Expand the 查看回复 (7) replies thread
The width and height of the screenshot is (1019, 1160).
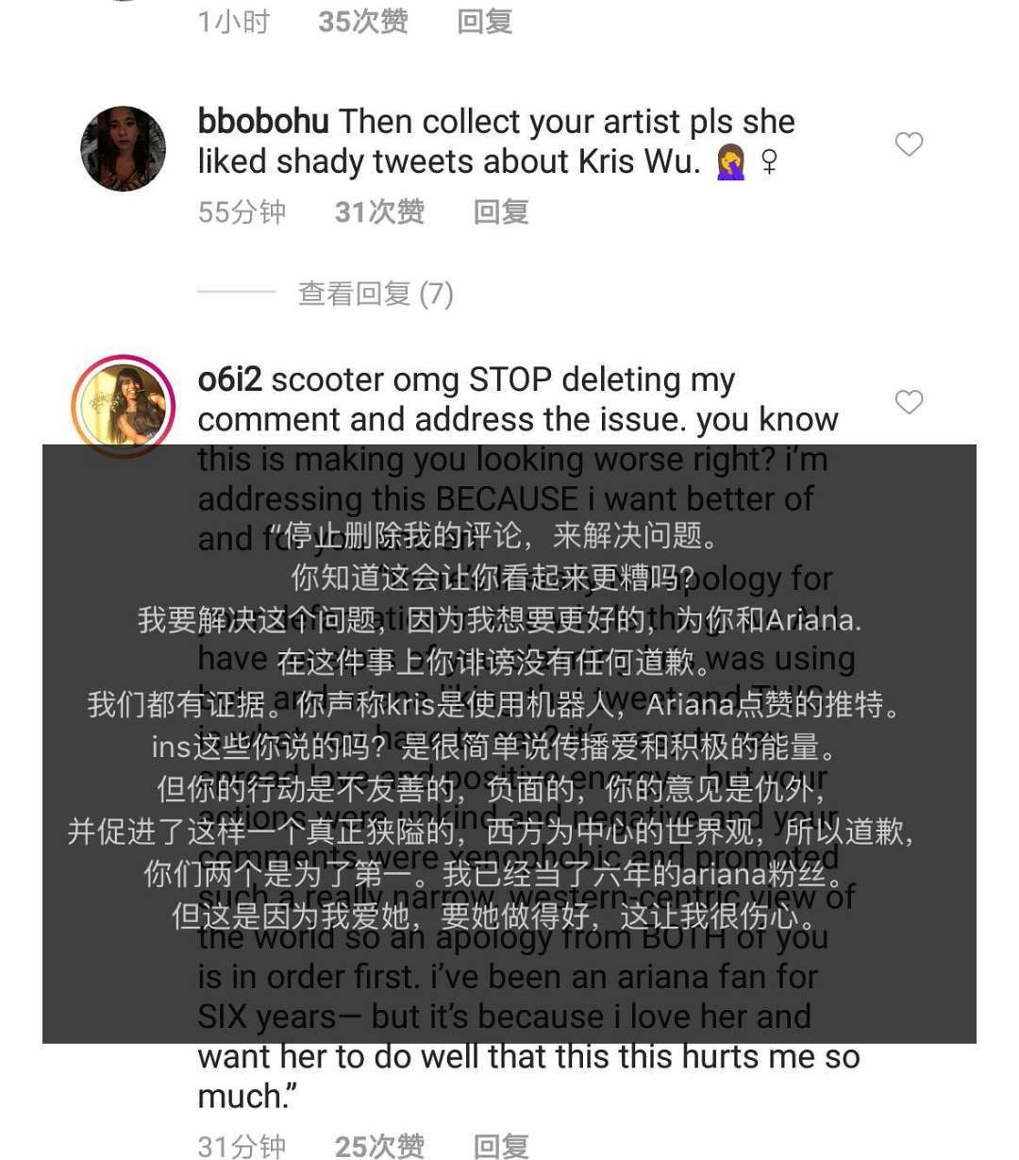[x=376, y=294]
